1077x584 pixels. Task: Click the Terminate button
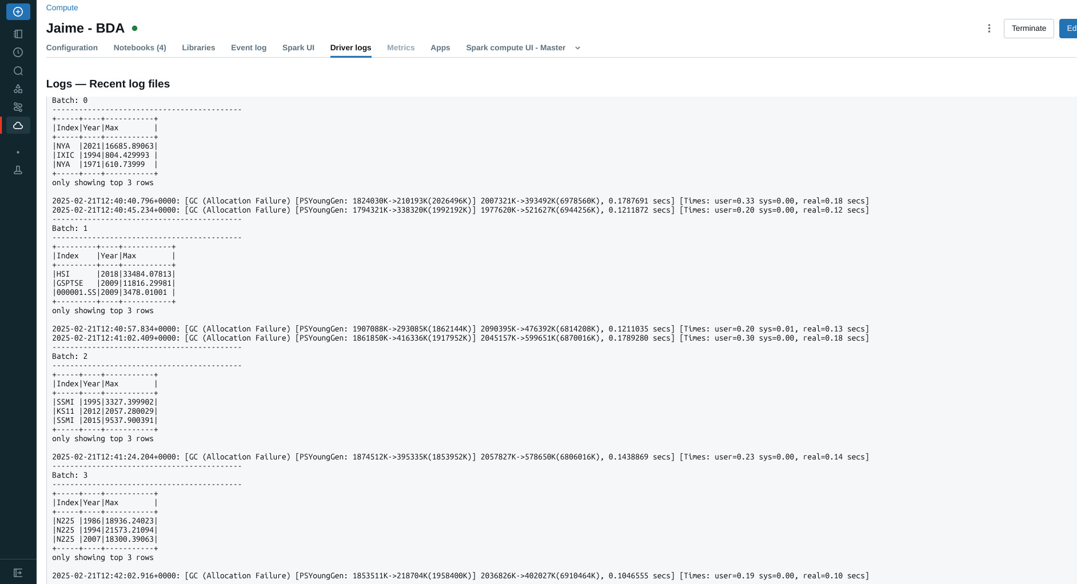(1028, 28)
